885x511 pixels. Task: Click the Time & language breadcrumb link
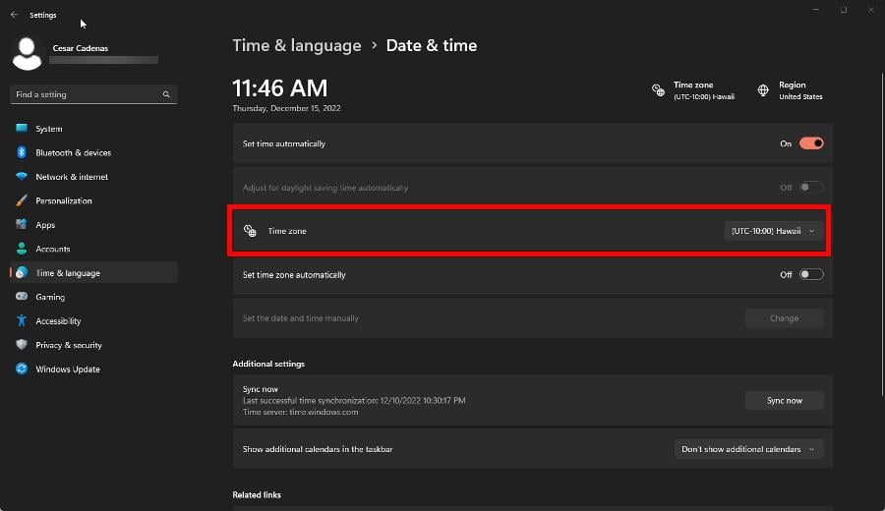(x=297, y=45)
